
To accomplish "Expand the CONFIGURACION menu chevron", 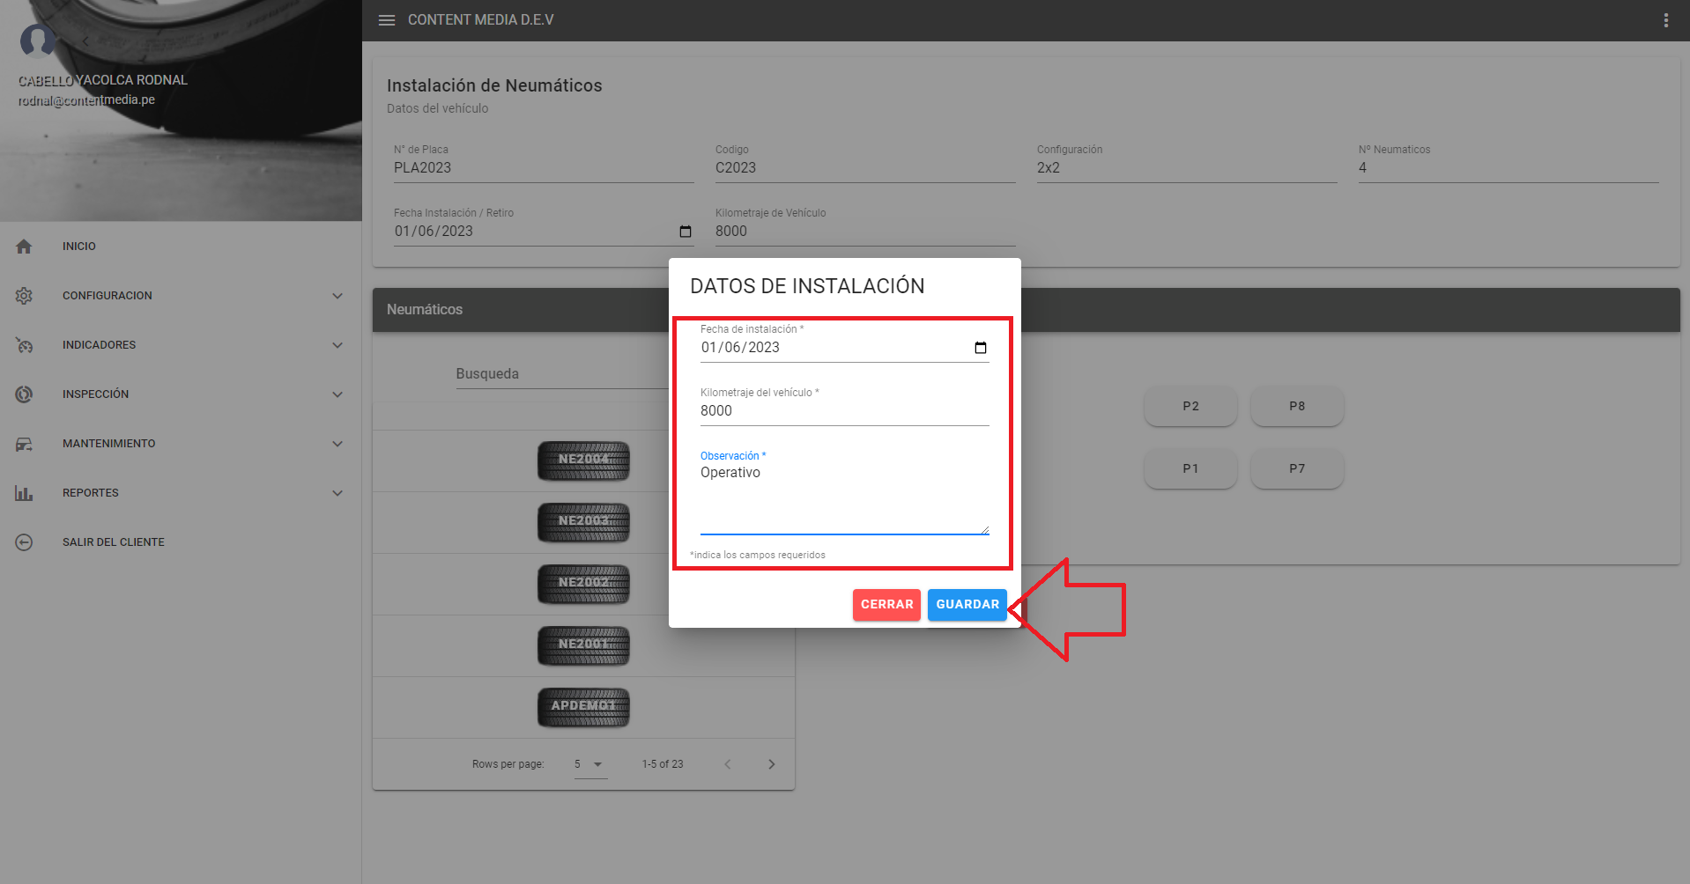I will (x=337, y=296).
